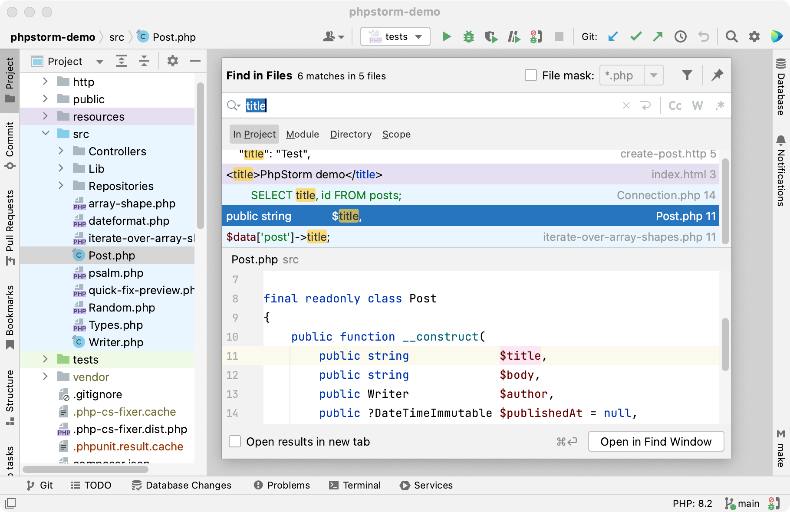Switch search scope to Directory
This screenshot has width=790, height=512.
[x=350, y=134]
